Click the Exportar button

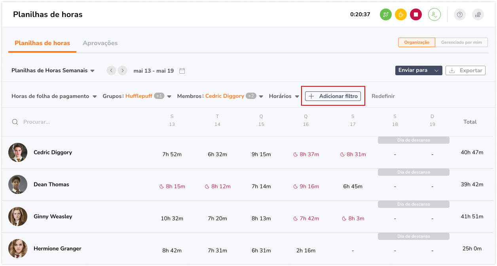tap(465, 70)
